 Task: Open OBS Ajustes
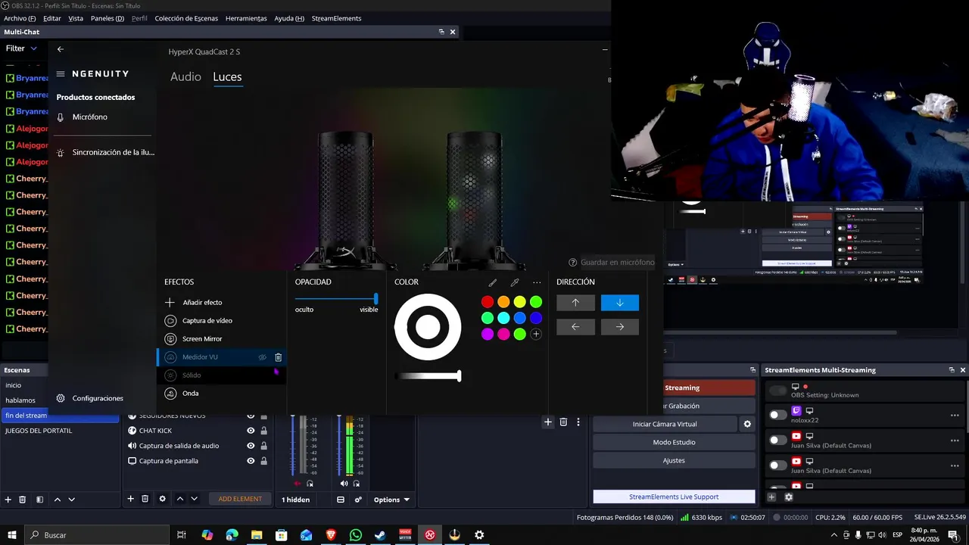[674, 460]
